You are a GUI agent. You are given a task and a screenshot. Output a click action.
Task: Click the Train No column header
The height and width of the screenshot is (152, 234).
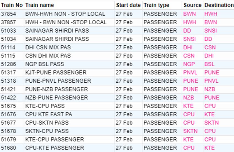pos(12,5)
